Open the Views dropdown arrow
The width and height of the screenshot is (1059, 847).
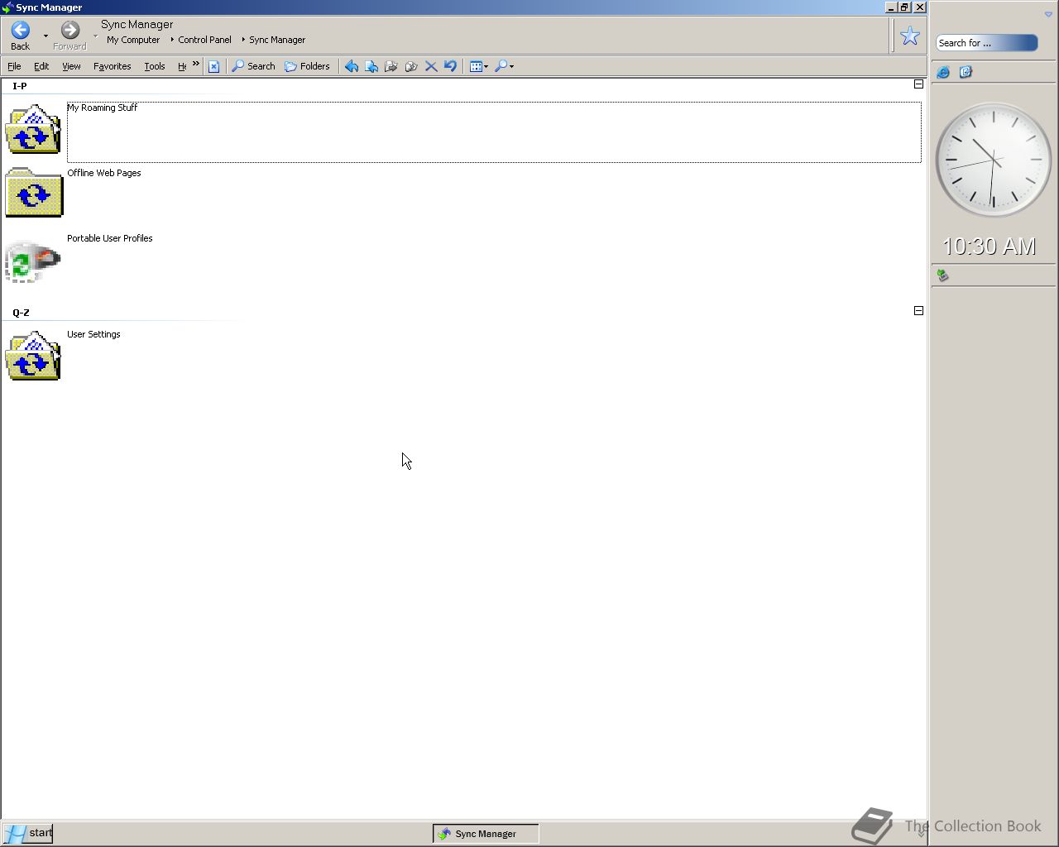486,67
